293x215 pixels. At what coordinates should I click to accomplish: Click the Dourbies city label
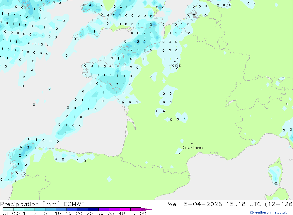coord(192,148)
